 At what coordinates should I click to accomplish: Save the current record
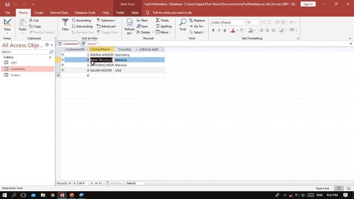142,27
